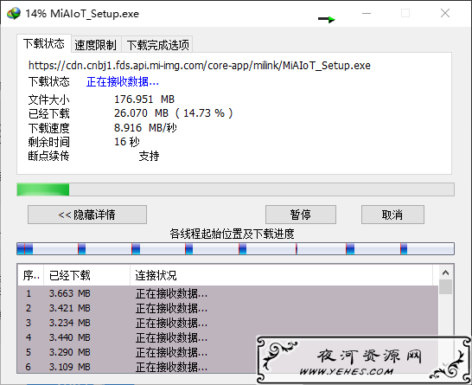Select the 下载状态 tab
Screen dimensions: 472x385
(44, 43)
